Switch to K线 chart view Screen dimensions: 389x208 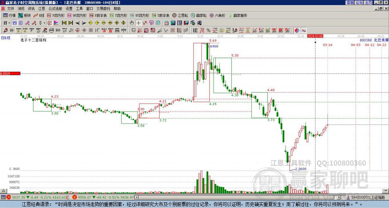point(39,15)
